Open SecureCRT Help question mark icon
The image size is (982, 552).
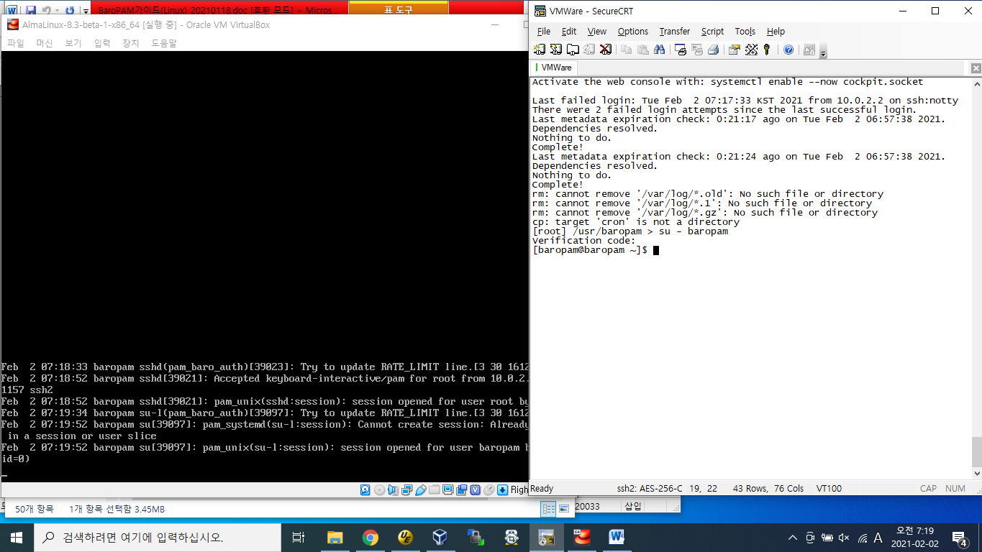coord(788,50)
